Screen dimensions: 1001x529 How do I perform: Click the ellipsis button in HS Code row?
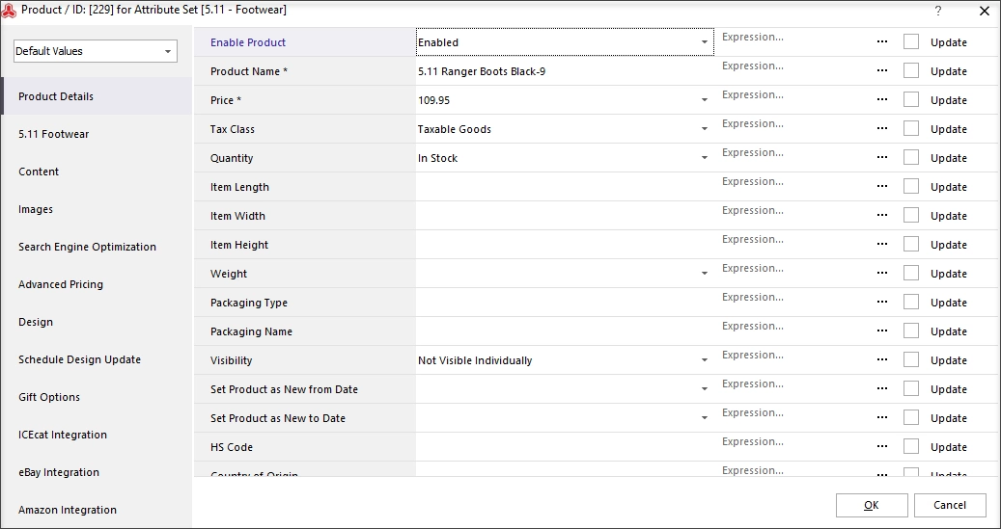881,447
